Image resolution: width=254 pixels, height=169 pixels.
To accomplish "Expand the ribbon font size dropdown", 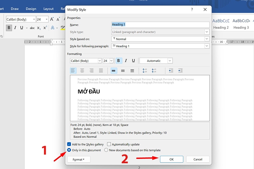I will [x=47, y=19].
